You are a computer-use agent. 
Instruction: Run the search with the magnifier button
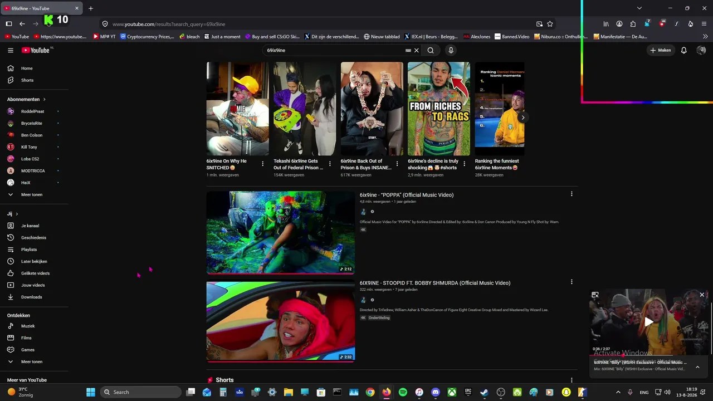click(x=431, y=50)
